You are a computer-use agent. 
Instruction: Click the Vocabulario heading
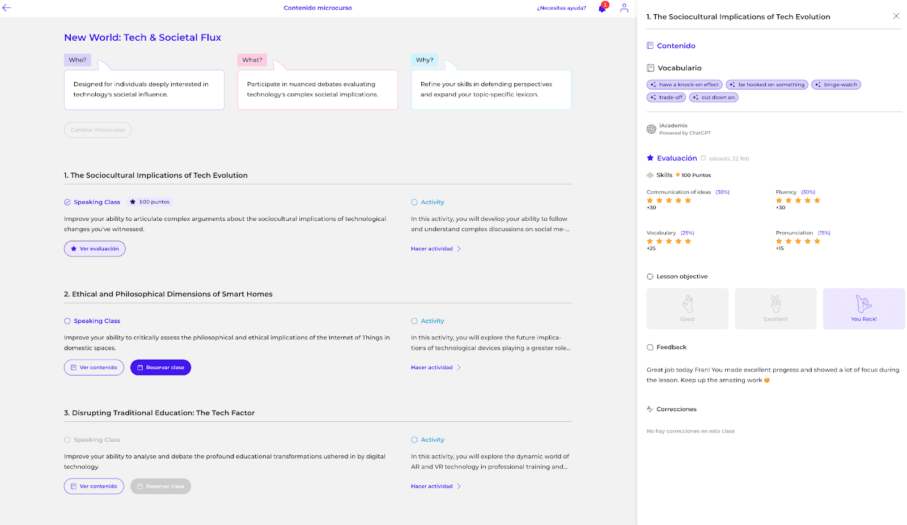[680, 68]
